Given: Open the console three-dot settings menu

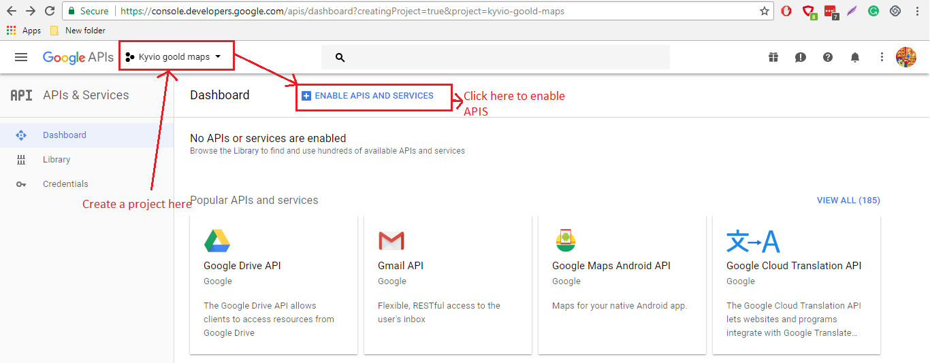Looking at the screenshot, I should point(882,57).
